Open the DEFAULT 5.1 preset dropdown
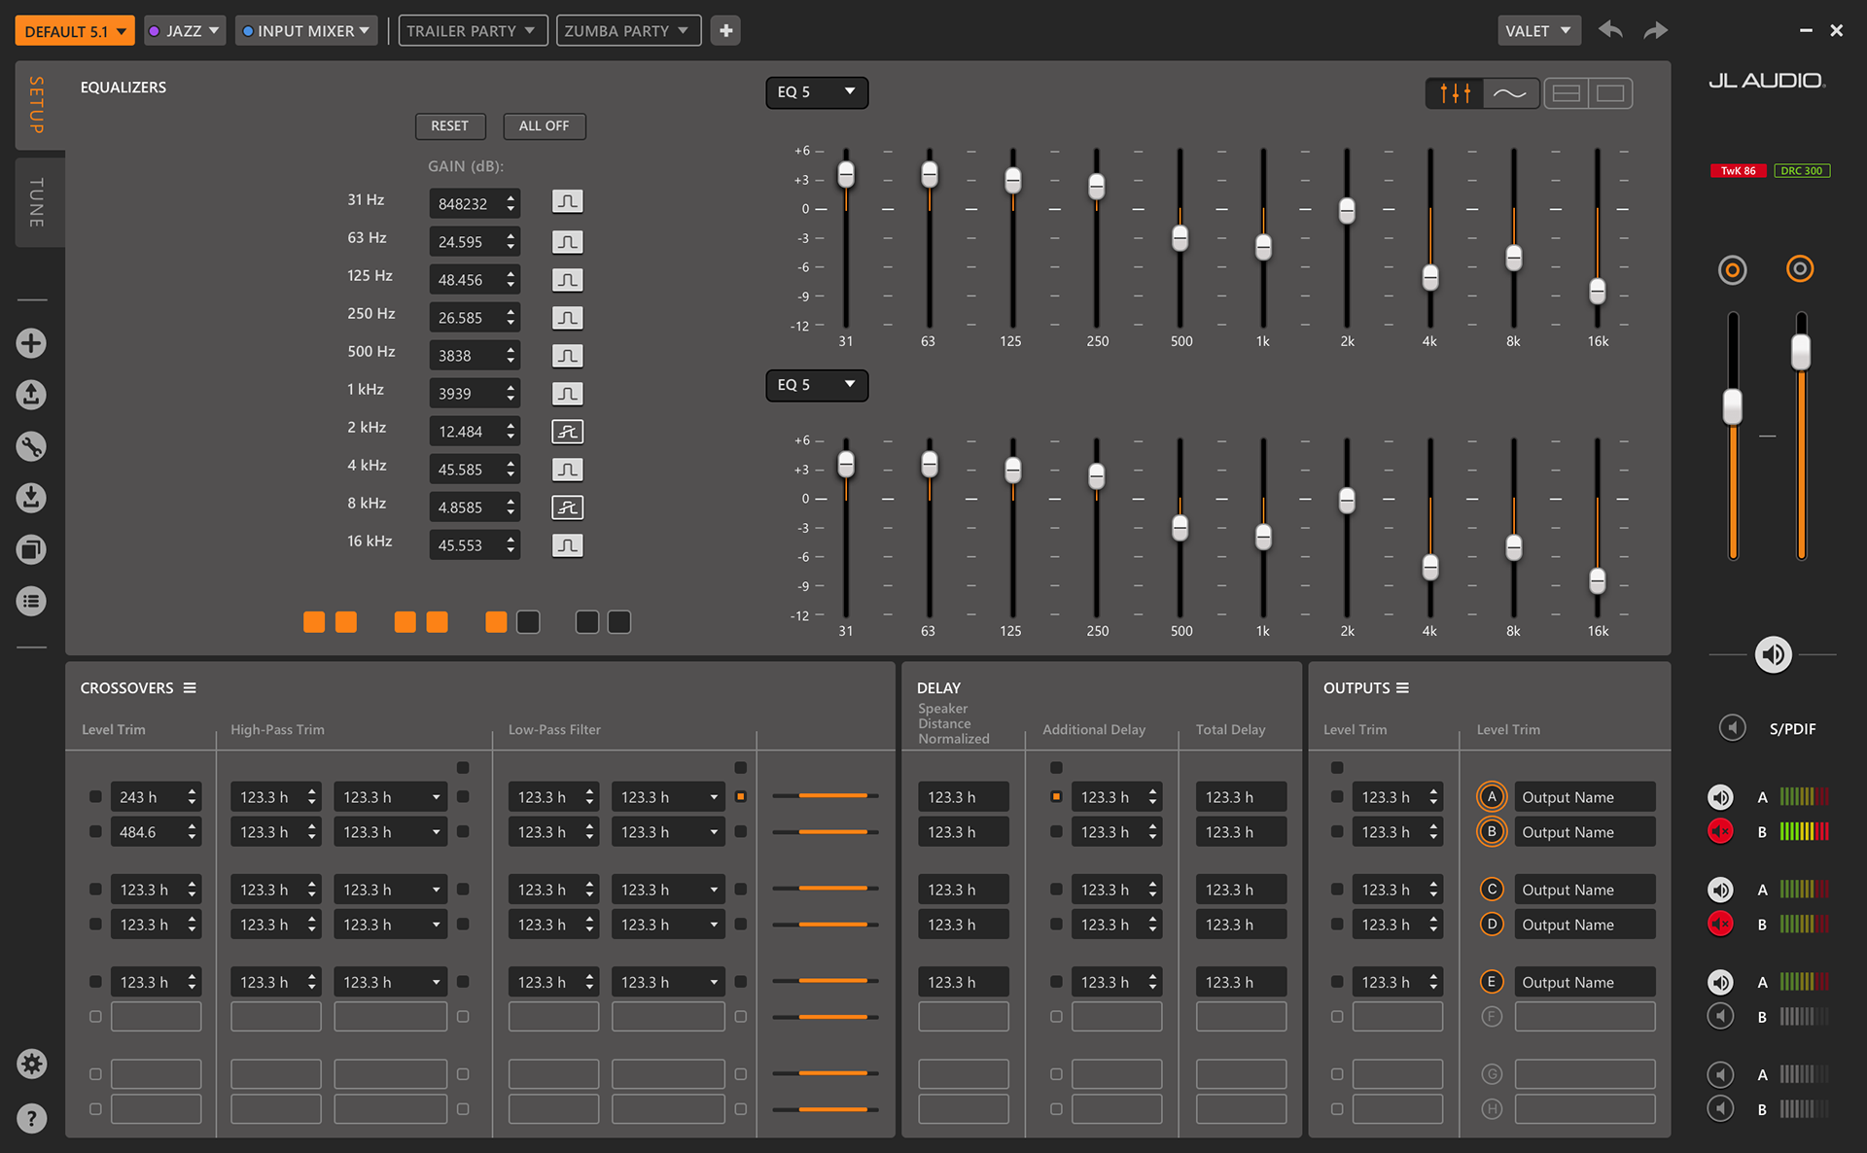 75,31
